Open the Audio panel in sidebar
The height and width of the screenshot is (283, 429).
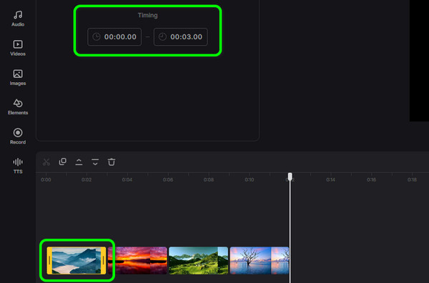pos(18,19)
